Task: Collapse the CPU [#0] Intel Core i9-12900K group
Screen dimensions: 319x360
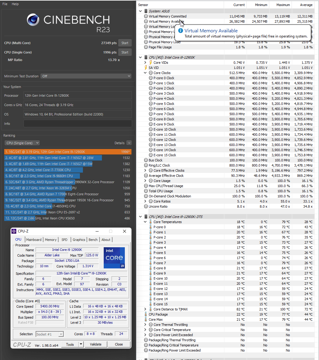Action: click(x=140, y=57)
